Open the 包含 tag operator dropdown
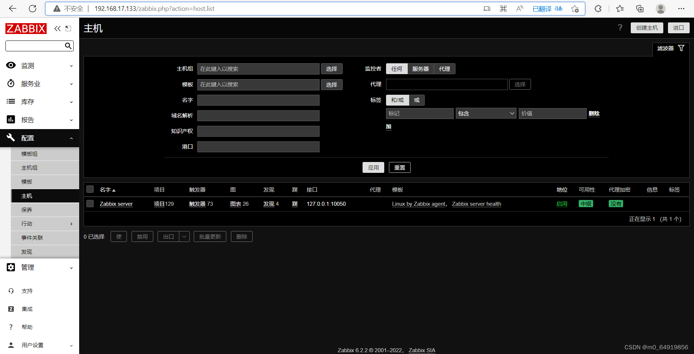The height and width of the screenshot is (354, 694). pos(486,113)
